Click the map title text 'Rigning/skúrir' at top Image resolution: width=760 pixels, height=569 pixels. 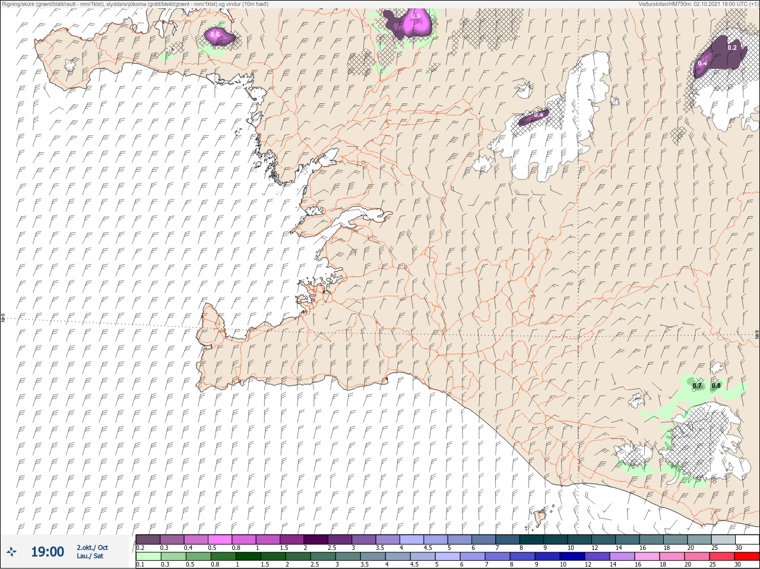pyautogui.click(x=18, y=4)
